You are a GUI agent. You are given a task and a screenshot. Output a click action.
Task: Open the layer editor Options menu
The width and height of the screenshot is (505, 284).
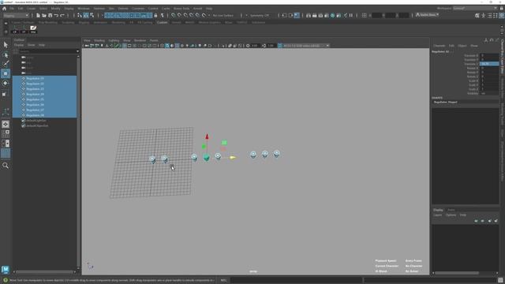(451, 215)
